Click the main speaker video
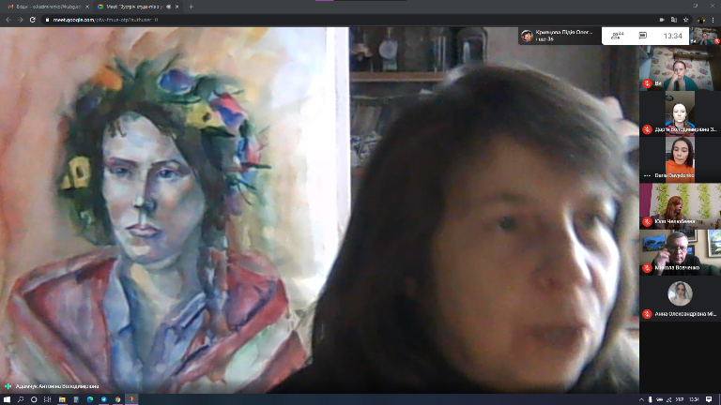 click(319, 210)
